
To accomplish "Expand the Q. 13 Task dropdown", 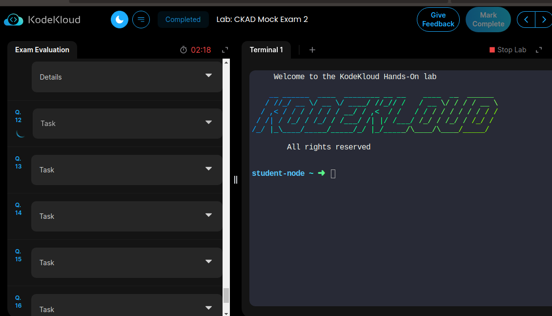I will [x=127, y=170].
